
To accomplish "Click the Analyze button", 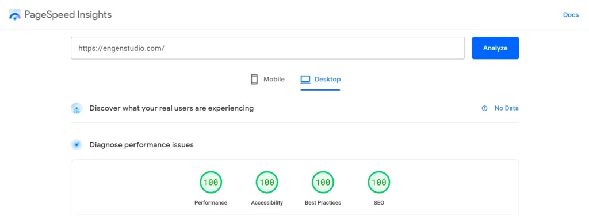I will [495, 48].
